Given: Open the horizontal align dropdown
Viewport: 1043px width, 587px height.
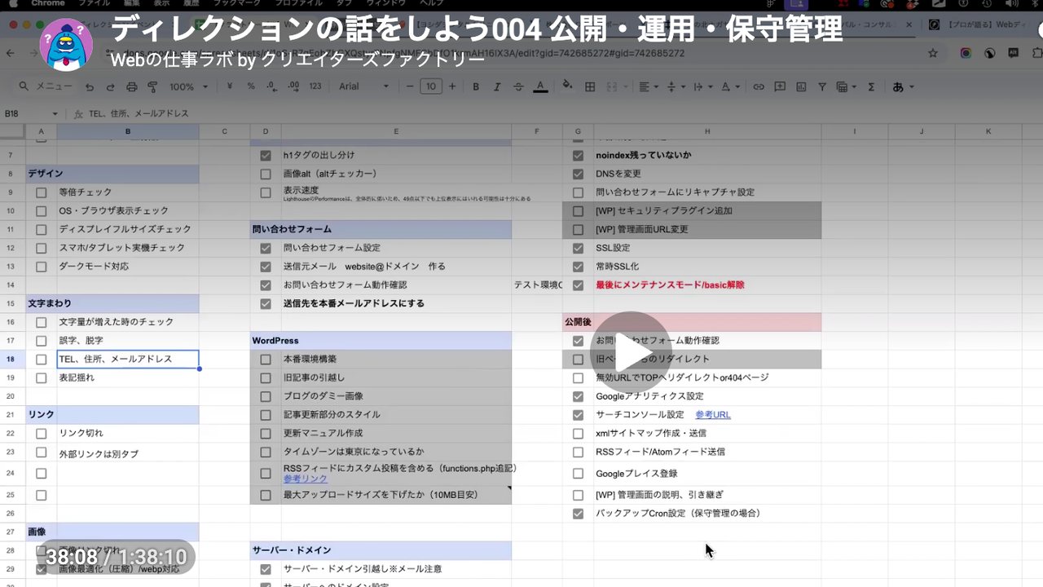Looking at the screenshot, I should [x=648, y=86].
